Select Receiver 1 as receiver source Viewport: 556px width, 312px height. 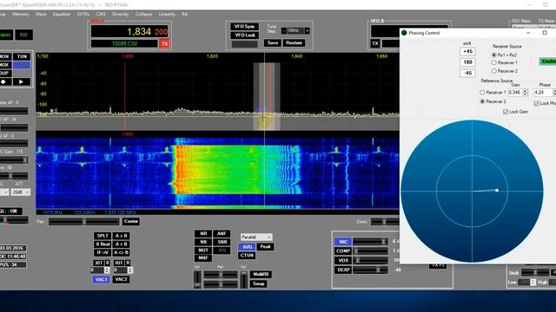pyautogui.click(x=494, y=62)
